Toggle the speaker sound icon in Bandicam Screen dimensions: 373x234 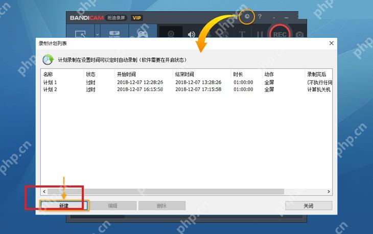point(191,34)
